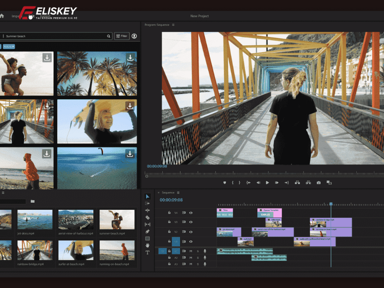Select the jet-skies.mp4 project thumbnail

pyautogui.click(x=35, y=220)
